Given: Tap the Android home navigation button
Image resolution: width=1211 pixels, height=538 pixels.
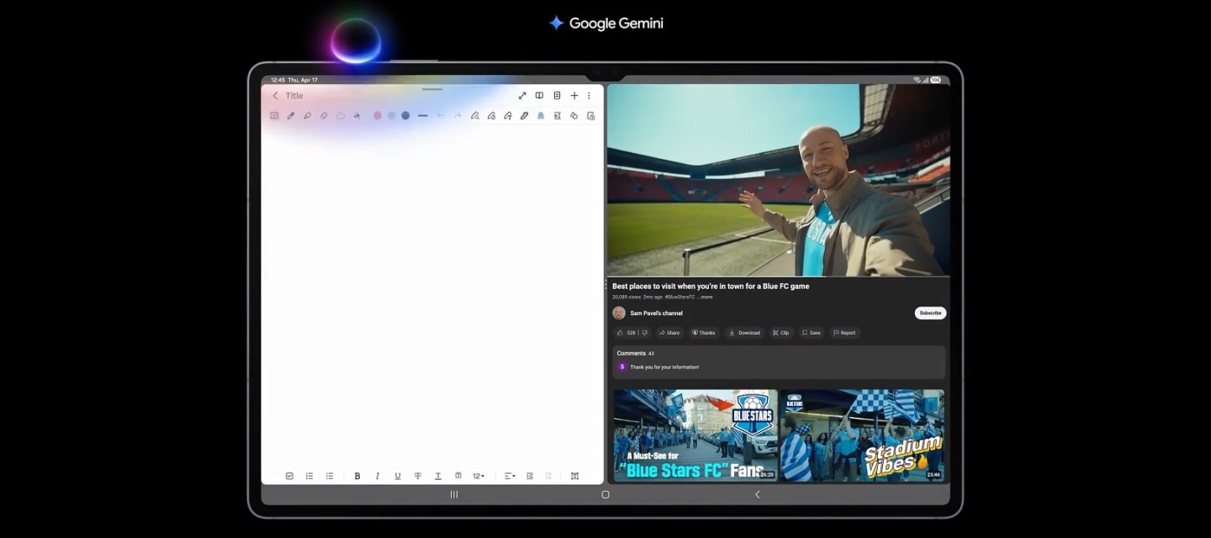Looking at the screenshot, I should 605,495.
